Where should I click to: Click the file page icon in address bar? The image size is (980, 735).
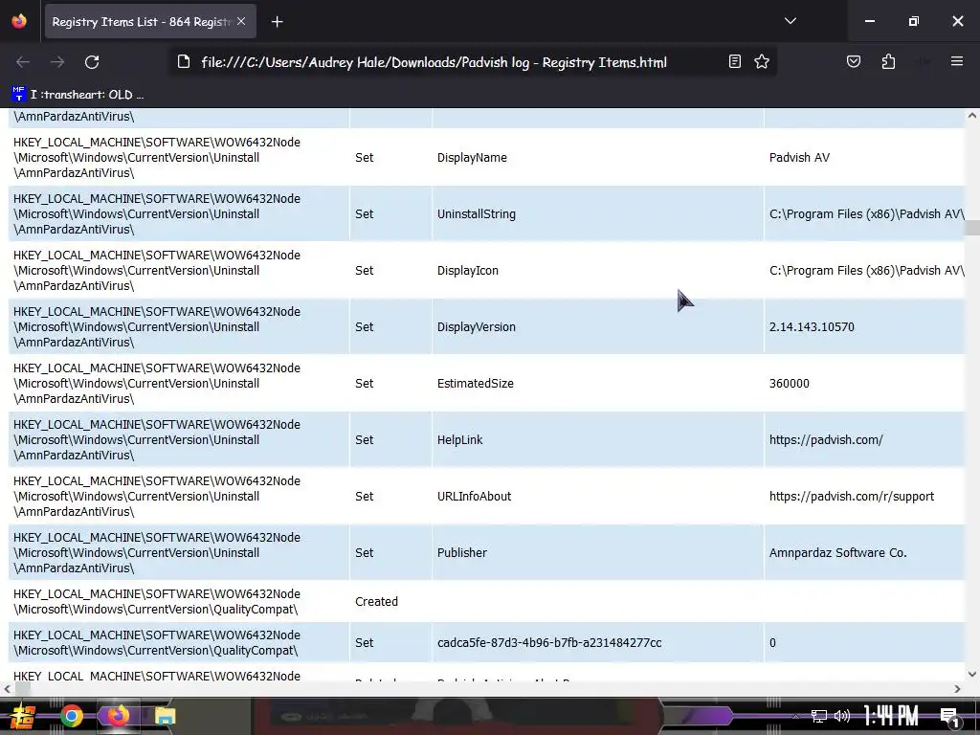click(183, 61)
